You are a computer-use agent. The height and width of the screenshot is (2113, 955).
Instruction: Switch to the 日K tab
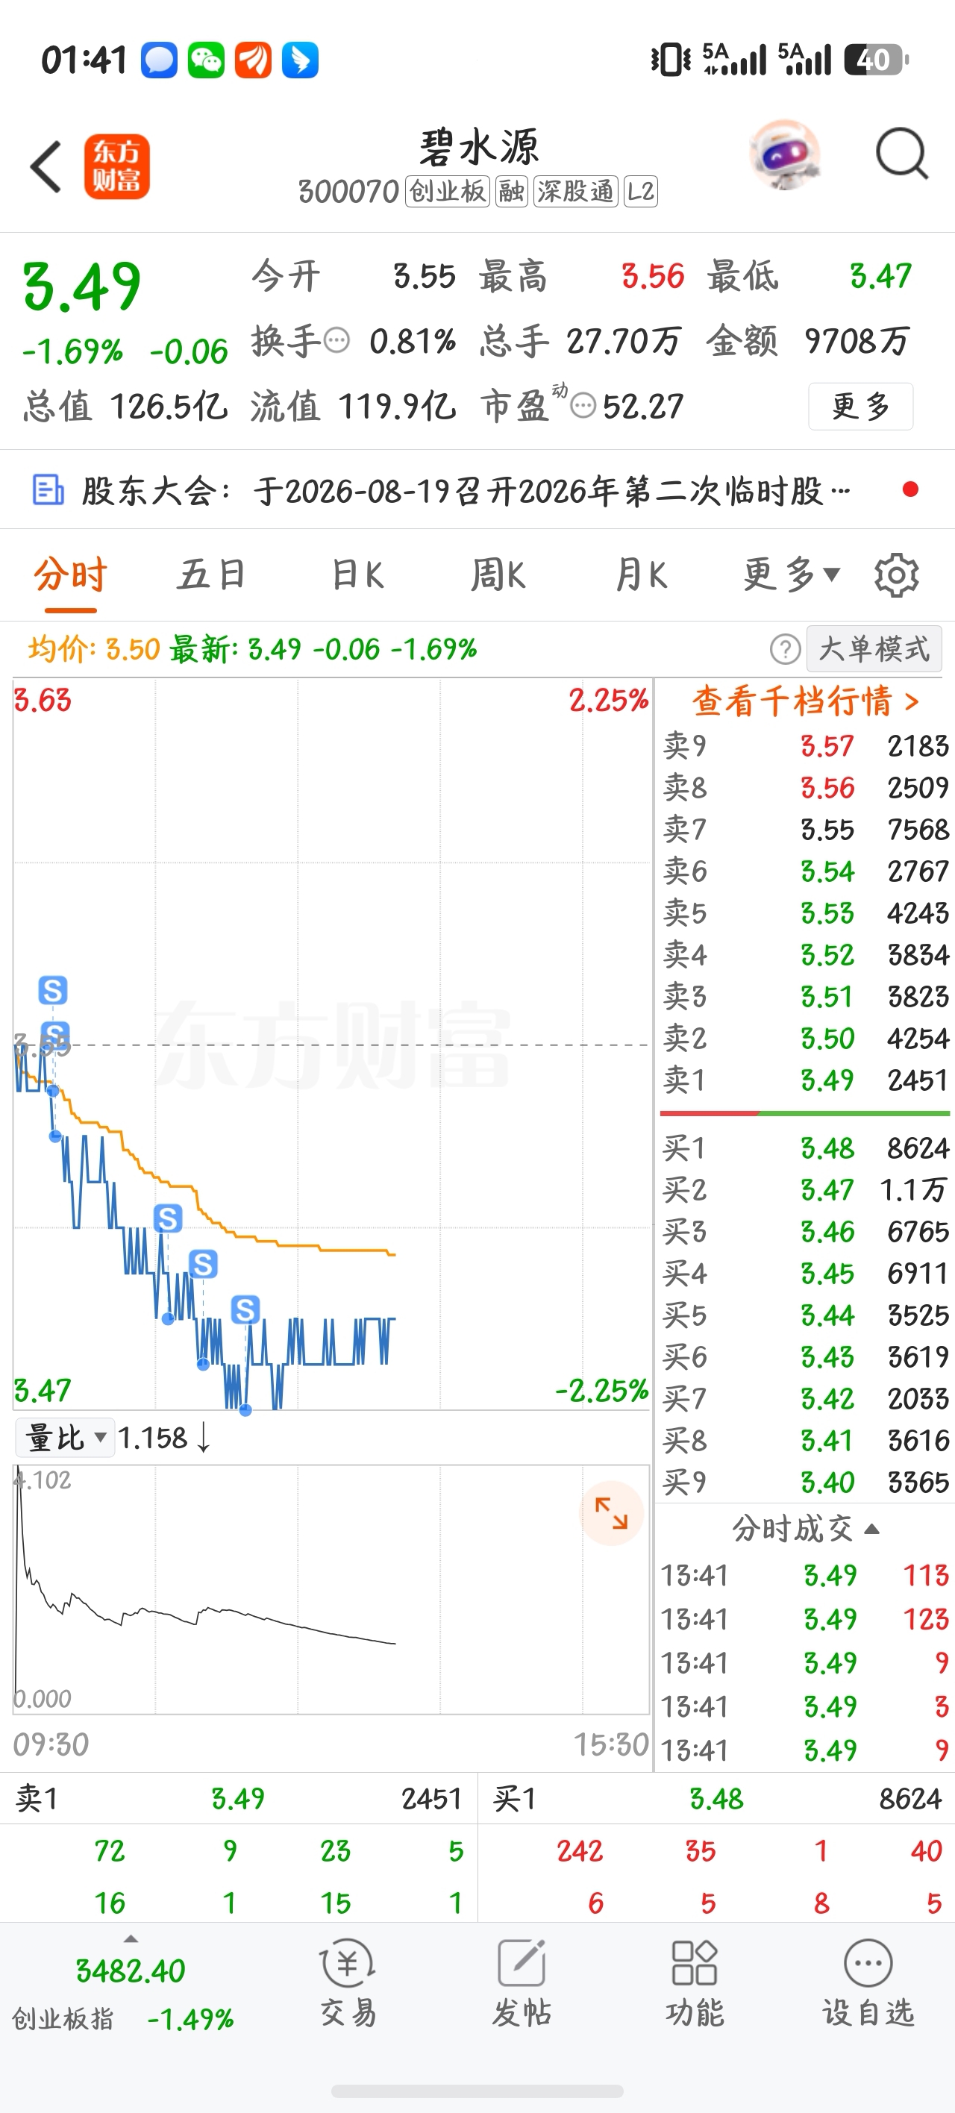pyautogui.click(x=357, y=575)
